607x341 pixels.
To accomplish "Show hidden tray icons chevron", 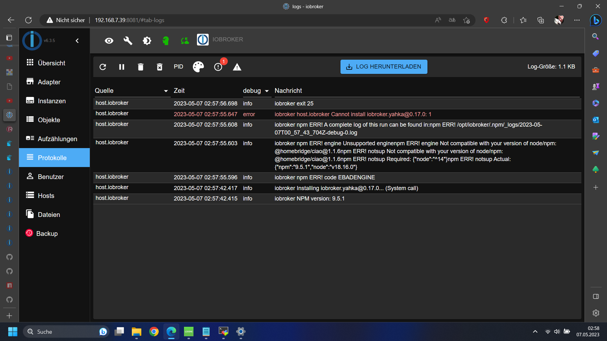I will pyautogui.click(x=535, y=332).
